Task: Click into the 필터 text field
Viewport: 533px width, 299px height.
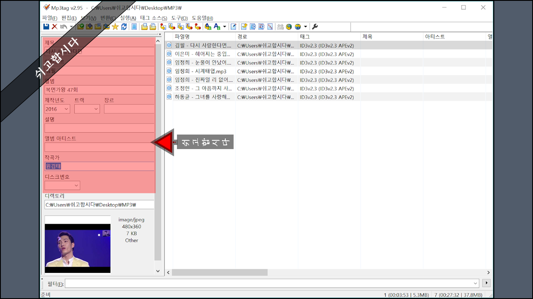Action: (x=268, y=283)
